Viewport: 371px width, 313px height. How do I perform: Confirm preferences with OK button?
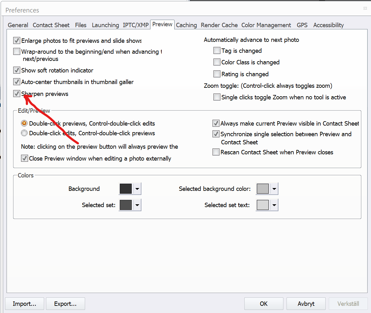[264, 304]
